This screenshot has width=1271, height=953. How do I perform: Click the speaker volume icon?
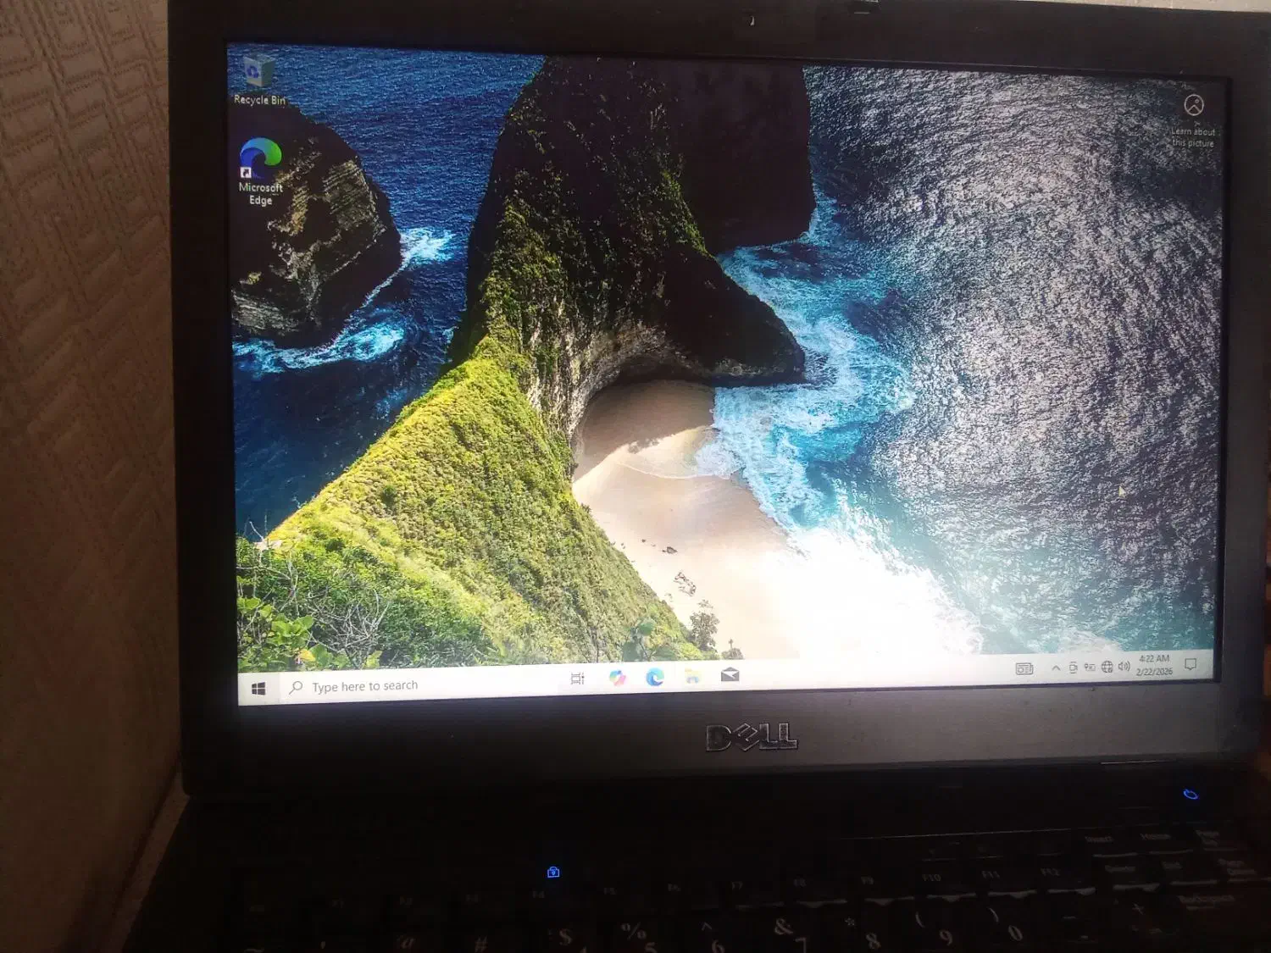pos(1124,667)
